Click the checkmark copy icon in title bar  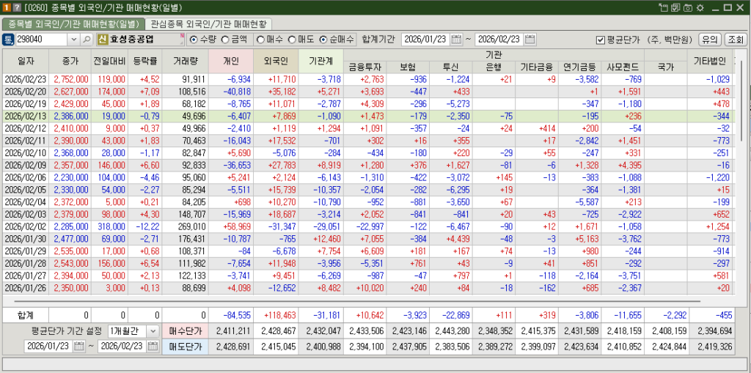(x=675, y=7)
